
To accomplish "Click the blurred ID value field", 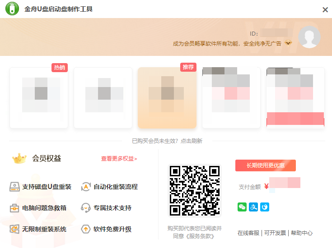I will (x=276, y=33).
